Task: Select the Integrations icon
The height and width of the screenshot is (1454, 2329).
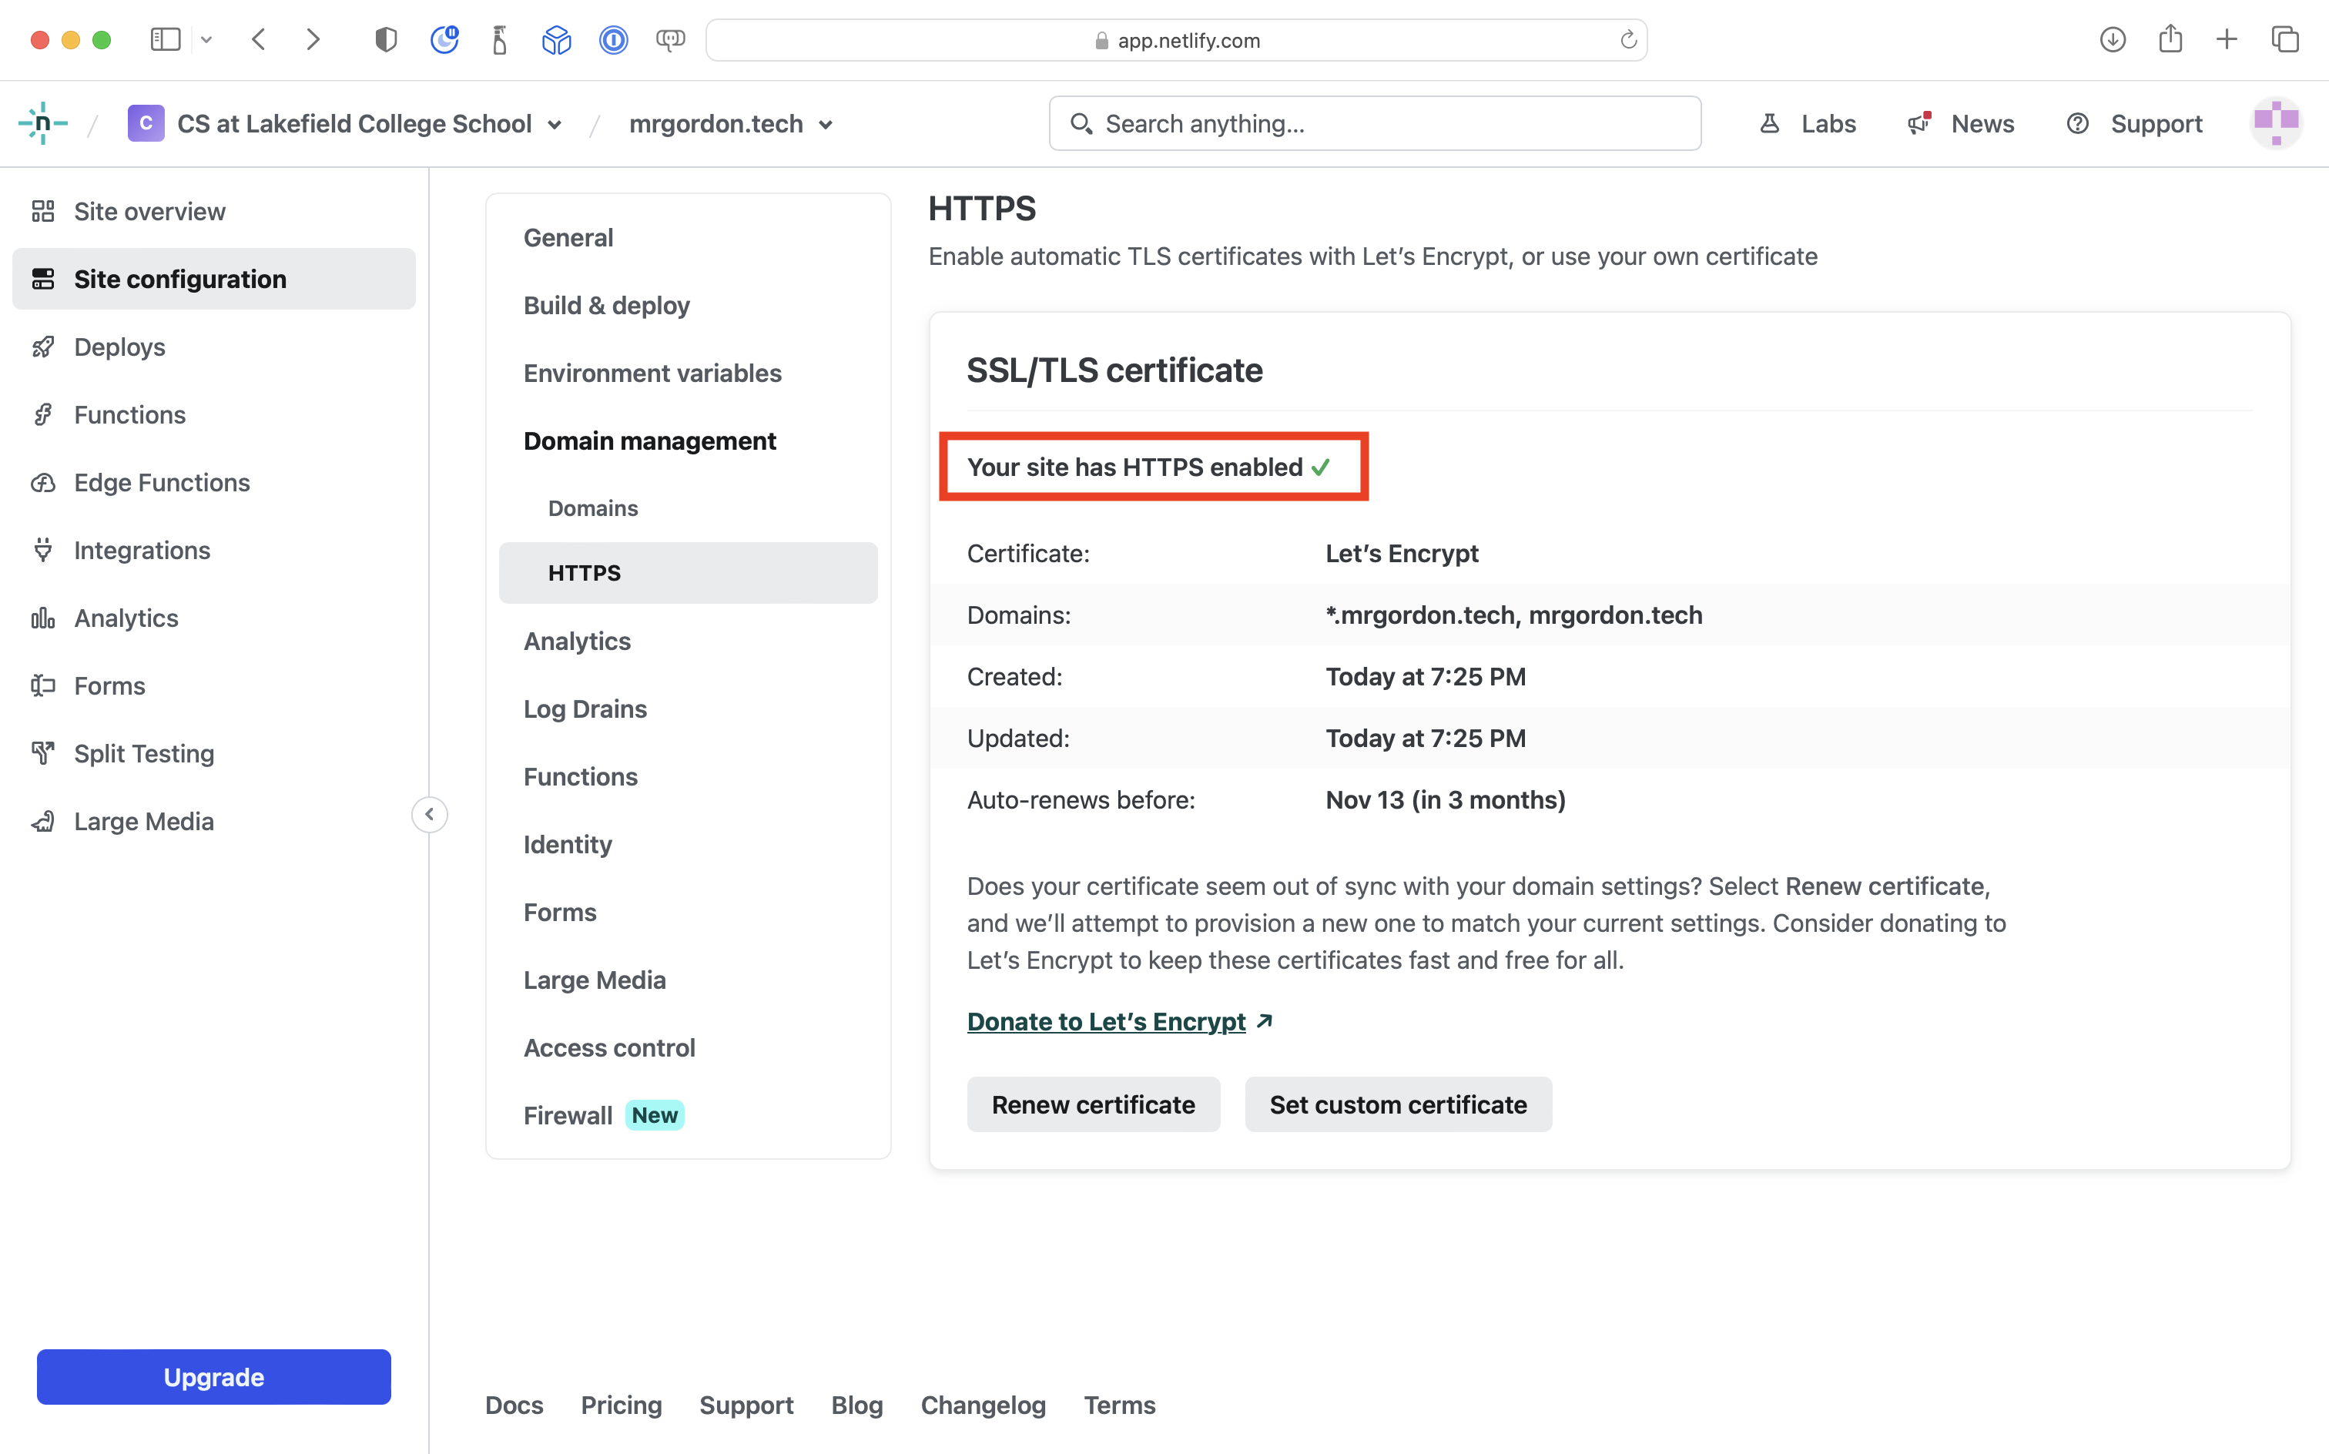Action: click(x=45, y=548)
